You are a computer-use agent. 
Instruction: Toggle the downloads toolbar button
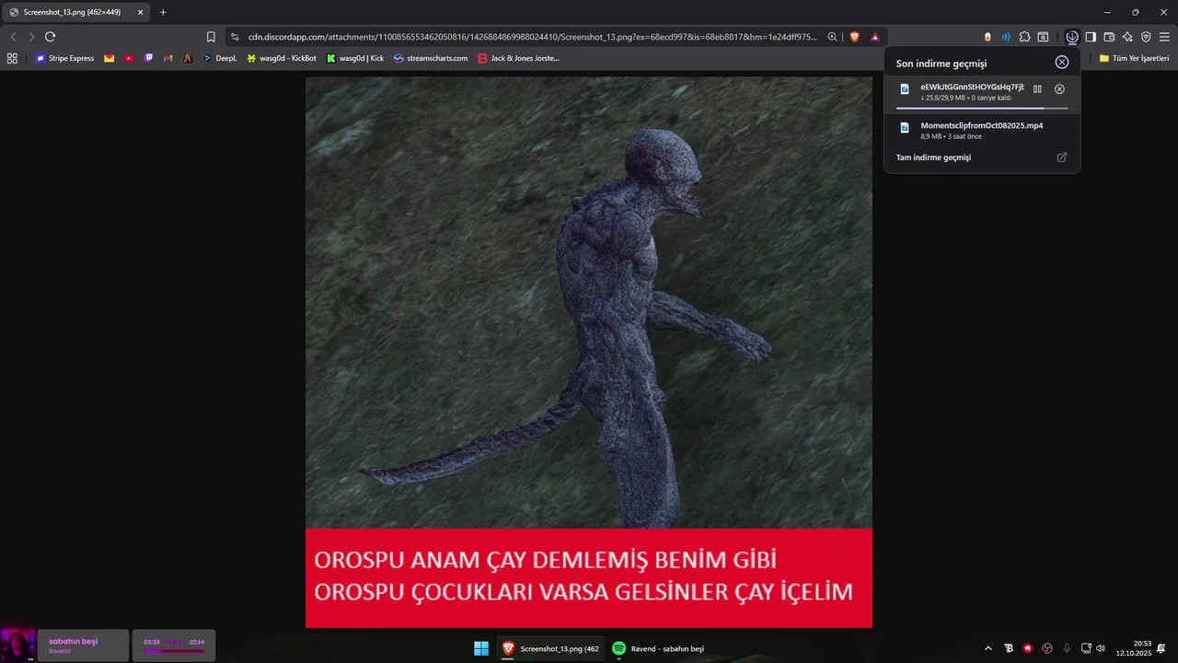click(x=1072, y=37)
